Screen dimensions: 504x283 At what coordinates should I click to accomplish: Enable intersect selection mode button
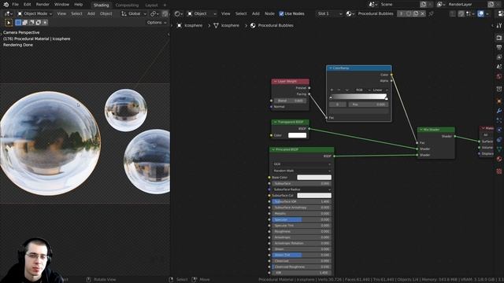(x=45, y=23)
